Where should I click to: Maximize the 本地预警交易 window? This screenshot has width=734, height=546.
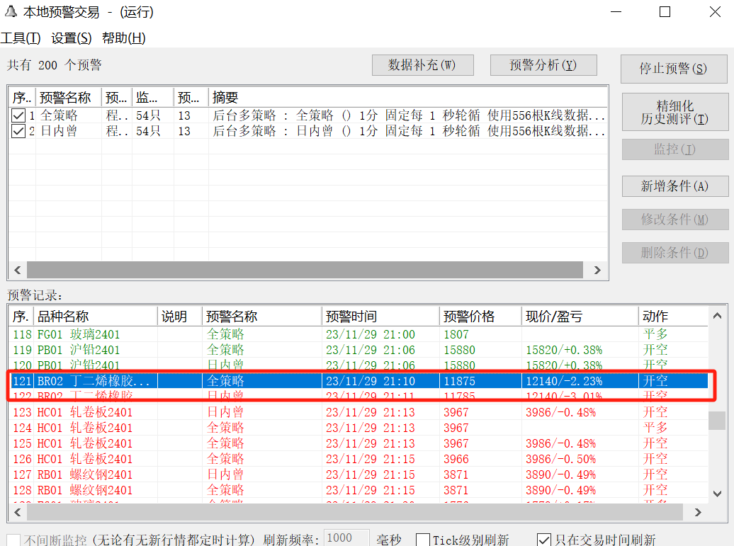pos(665,12)
